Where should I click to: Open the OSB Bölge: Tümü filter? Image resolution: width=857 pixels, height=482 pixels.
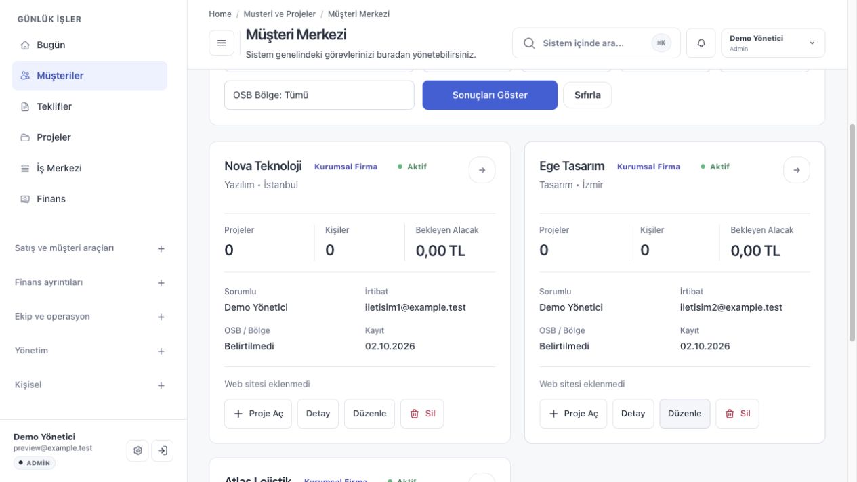click(x=319, y=95)
